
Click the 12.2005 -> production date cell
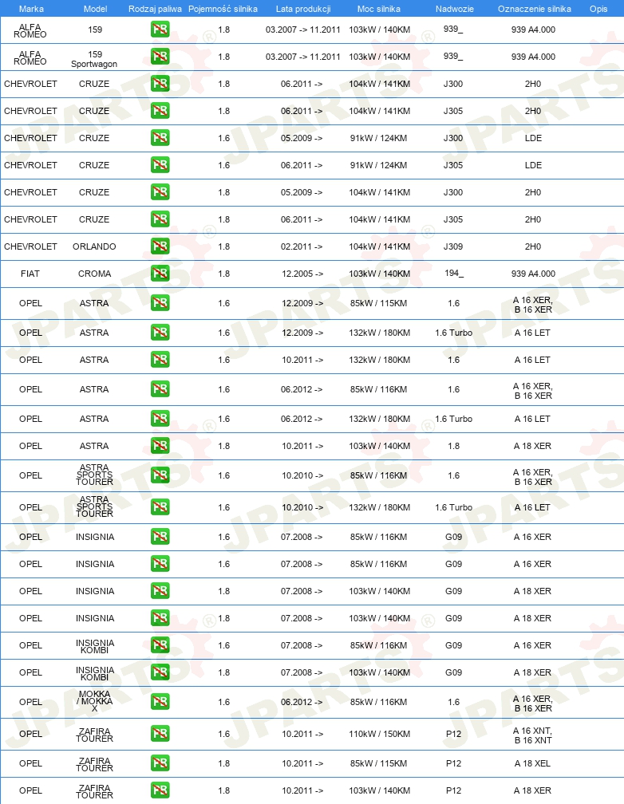[302, 274]
